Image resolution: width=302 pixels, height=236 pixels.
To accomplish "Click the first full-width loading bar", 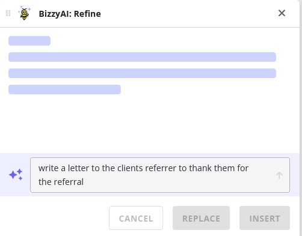I will coord(142,57).
